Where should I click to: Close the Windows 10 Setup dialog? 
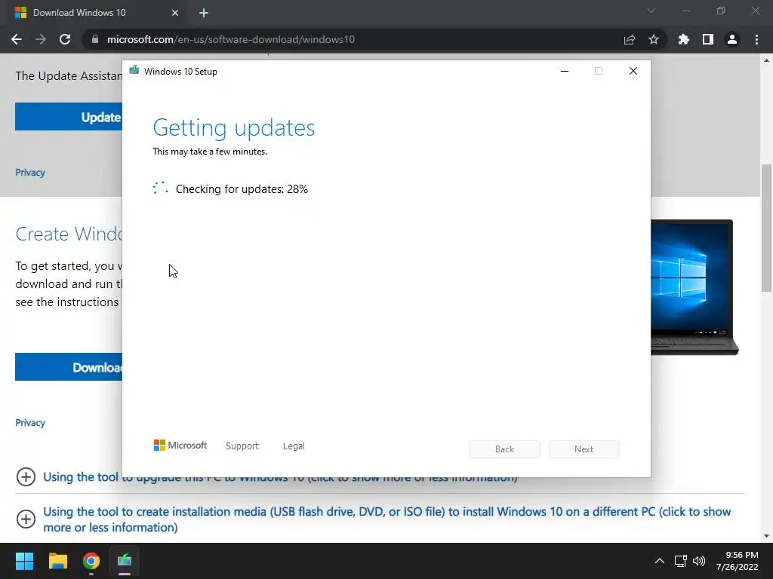click(633, 72)
